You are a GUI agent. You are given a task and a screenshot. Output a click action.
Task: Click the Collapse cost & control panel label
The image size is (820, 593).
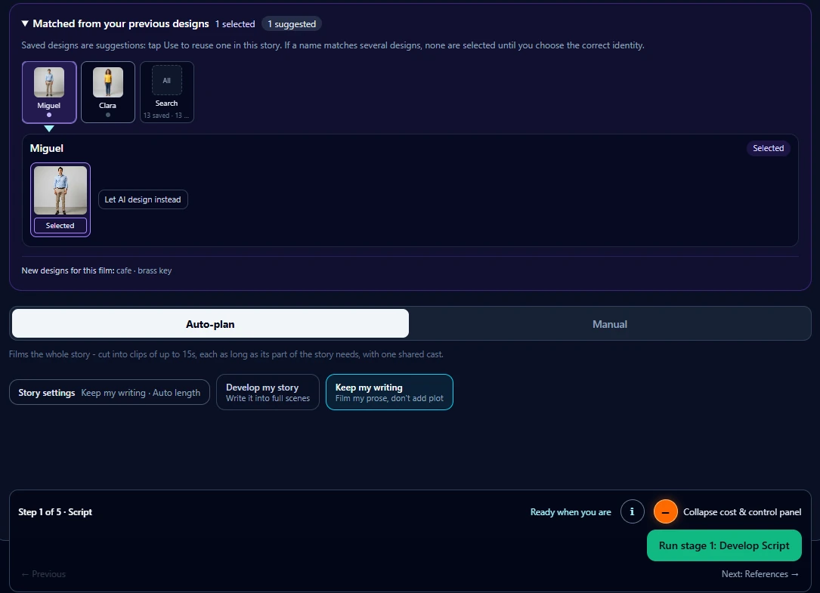coord(742,512)
